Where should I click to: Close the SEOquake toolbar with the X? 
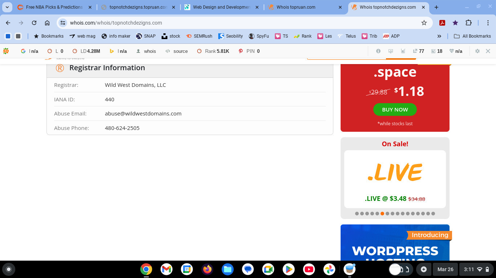point(488,51)
